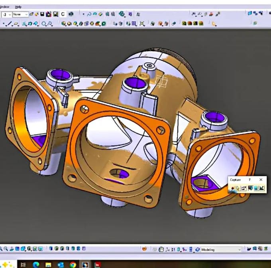
Task: Open Outlook from the taskbar
Action: tap(61, 264)
